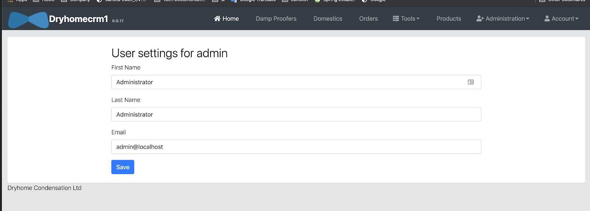
Task: Click the Tools list icon
Action: point(396,18)
